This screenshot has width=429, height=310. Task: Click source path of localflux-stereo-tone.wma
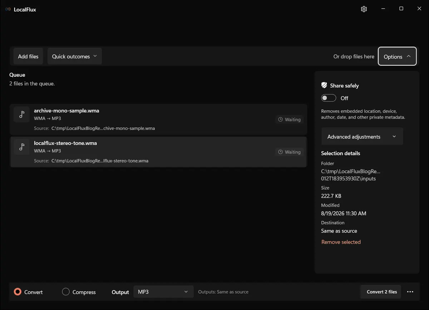pyautogui.click(x=100, y=161)
